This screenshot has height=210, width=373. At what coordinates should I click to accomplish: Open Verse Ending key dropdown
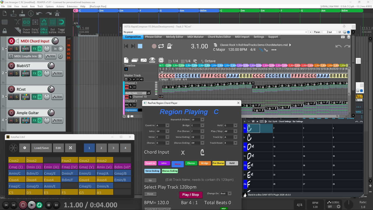pos(198,137)
